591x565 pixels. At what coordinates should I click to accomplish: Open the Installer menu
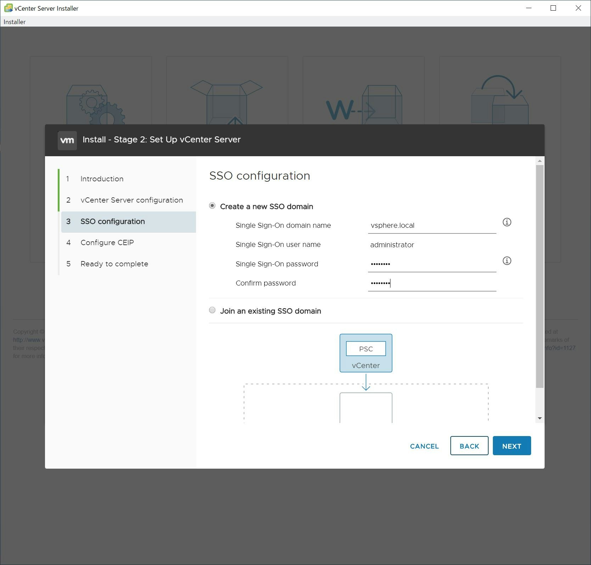tap(15, 22)
